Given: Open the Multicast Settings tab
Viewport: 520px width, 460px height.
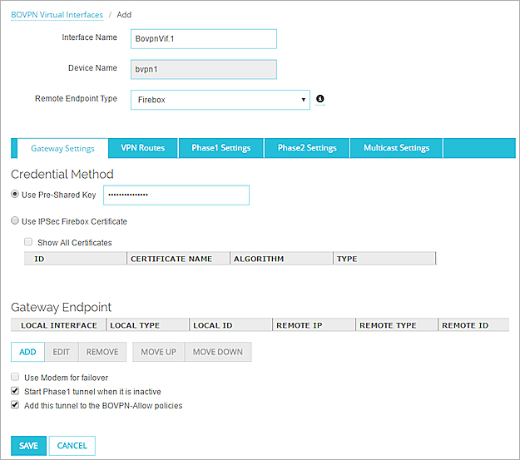Looking at the screenshot, I should [x=396, y=148].
